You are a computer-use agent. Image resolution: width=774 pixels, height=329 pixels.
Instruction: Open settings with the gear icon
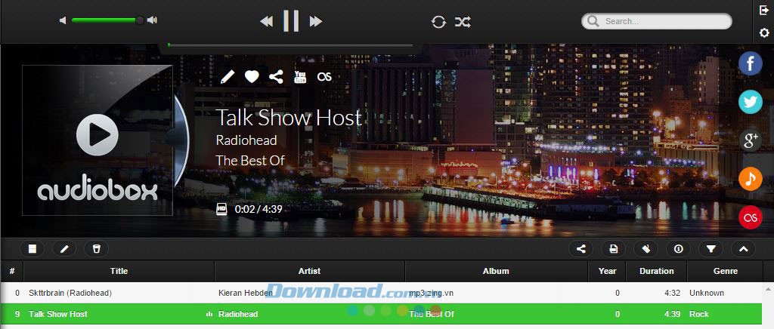coord(764,33)
